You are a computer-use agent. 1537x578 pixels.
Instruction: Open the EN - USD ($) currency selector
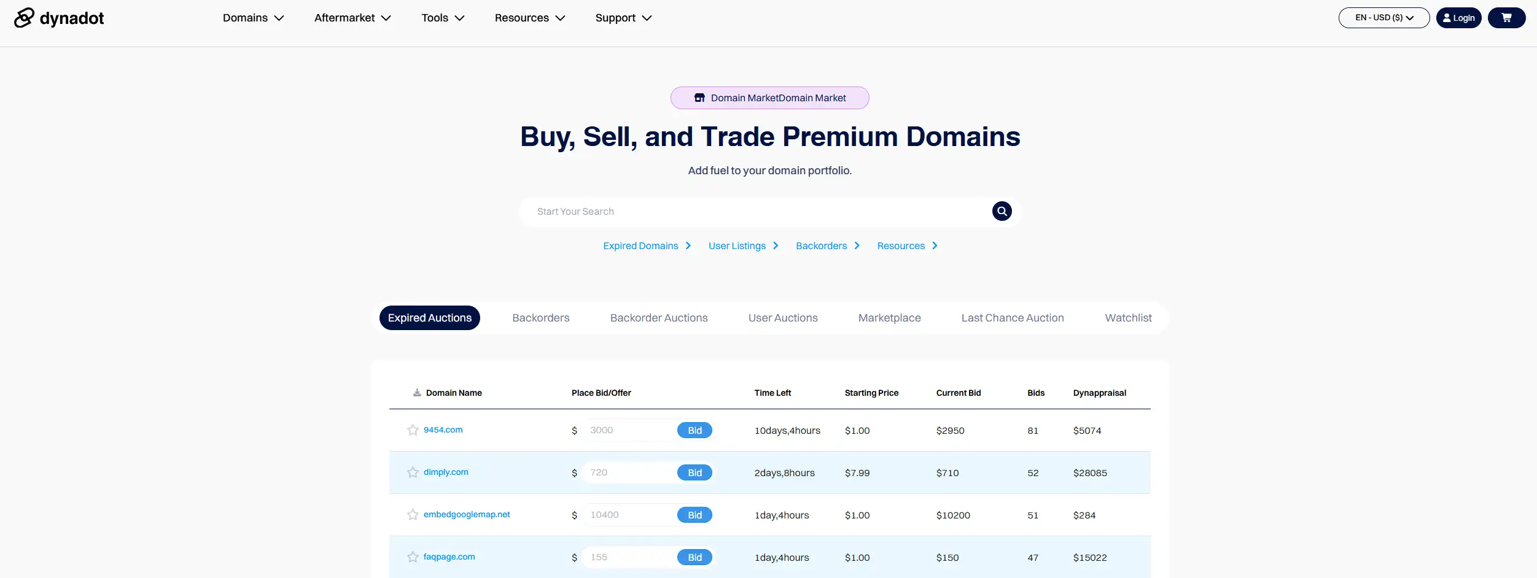[x=1383, y=18]
